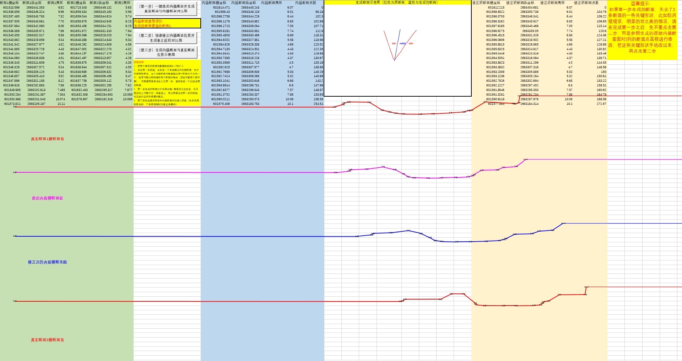Select cell with value 2693449.132
Viewport: 682px width, 361px height.
point(103,7)
